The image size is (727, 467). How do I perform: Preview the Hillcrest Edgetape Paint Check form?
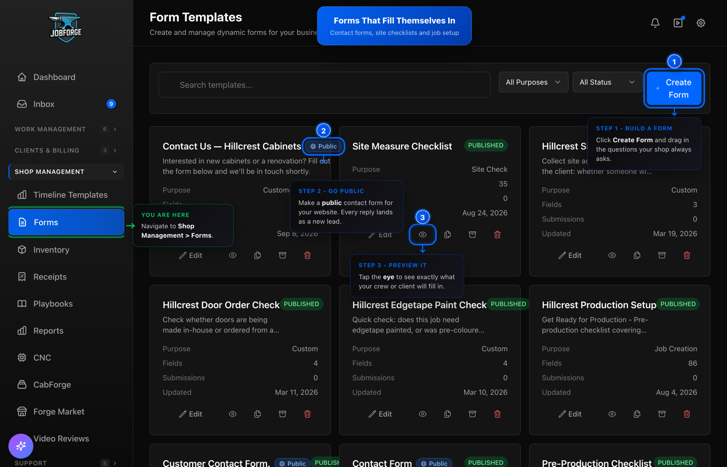point(423,414)
